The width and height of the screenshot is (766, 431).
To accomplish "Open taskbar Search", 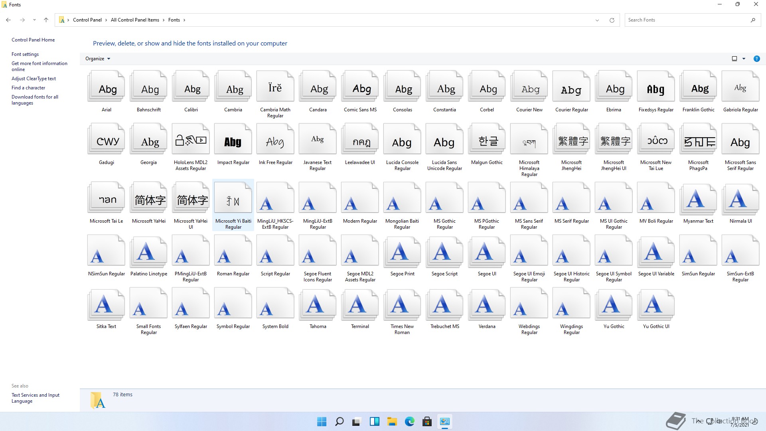I will tap(339, 421).
